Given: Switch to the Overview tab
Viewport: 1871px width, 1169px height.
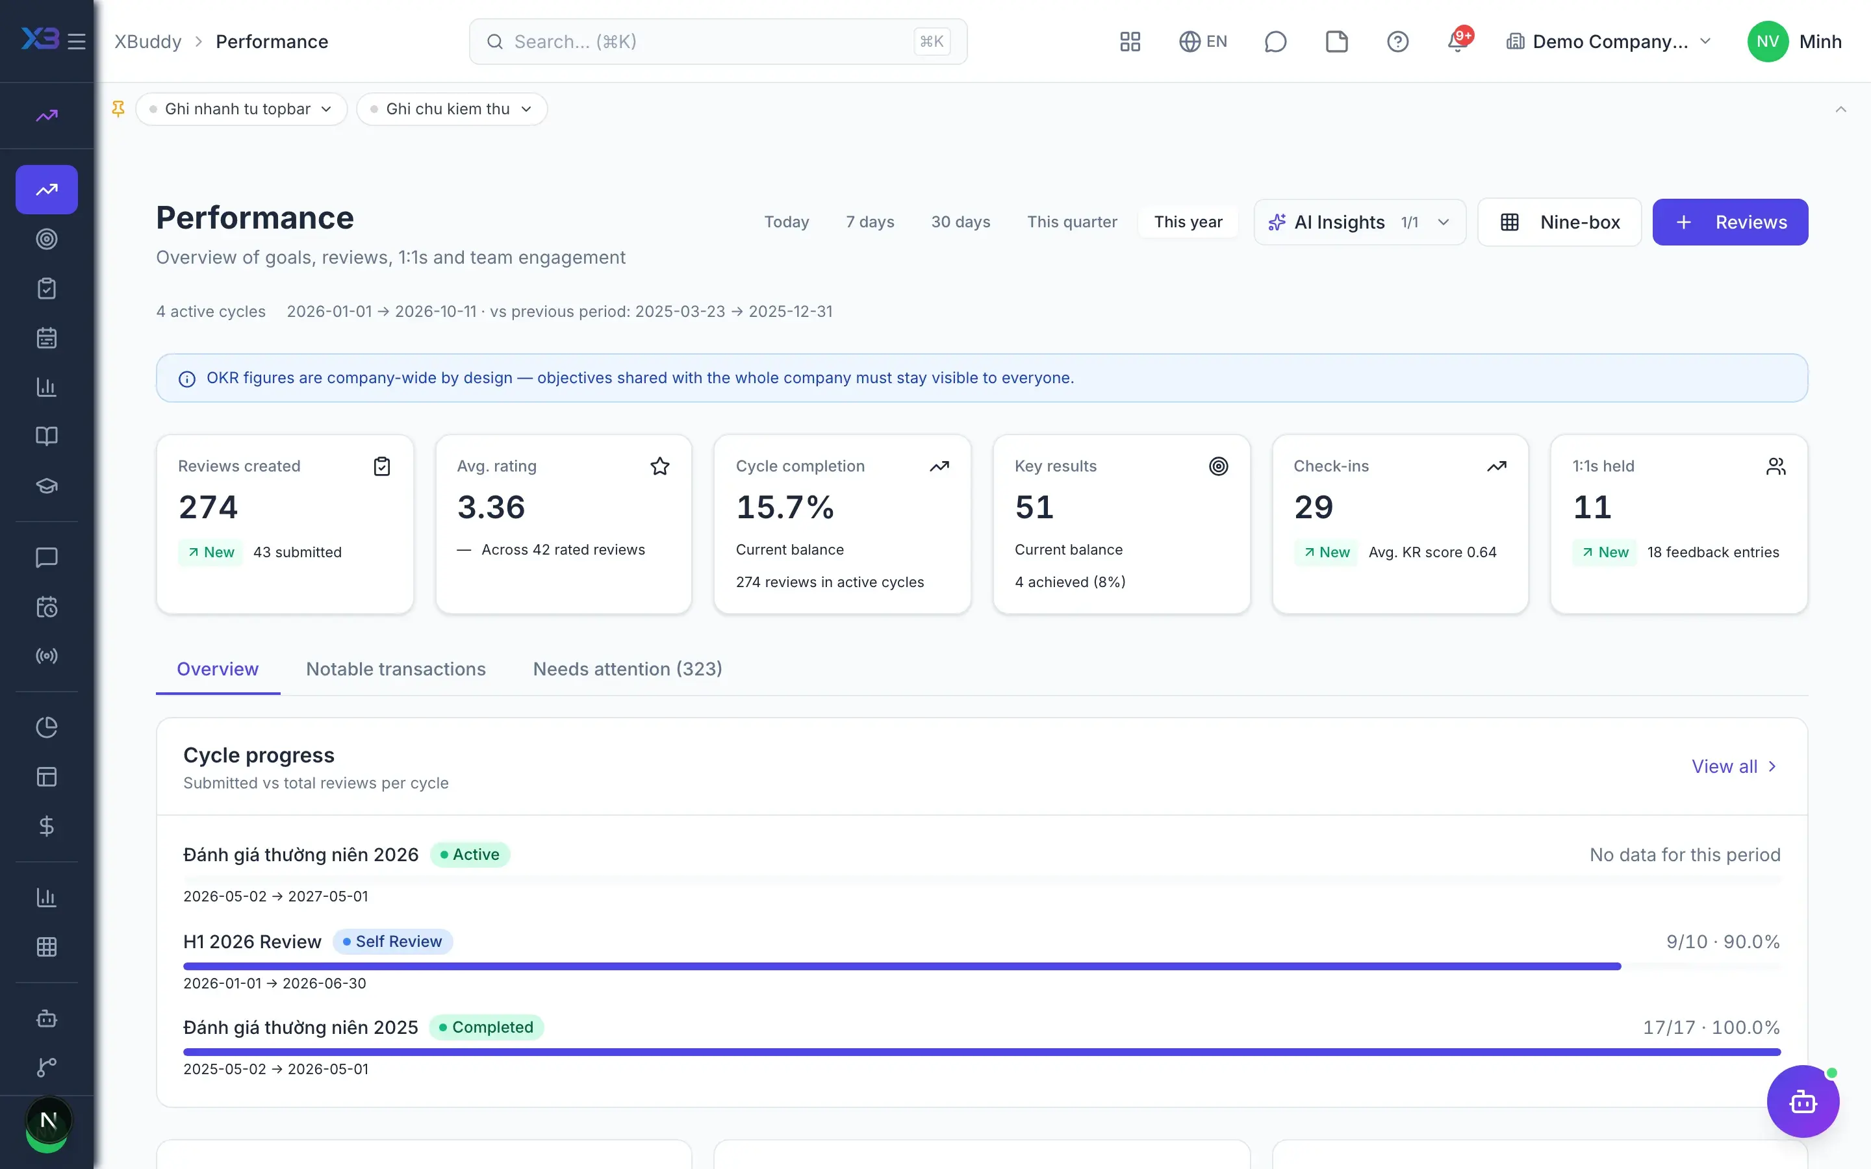Looking at the screenshot, I should 217,670.
